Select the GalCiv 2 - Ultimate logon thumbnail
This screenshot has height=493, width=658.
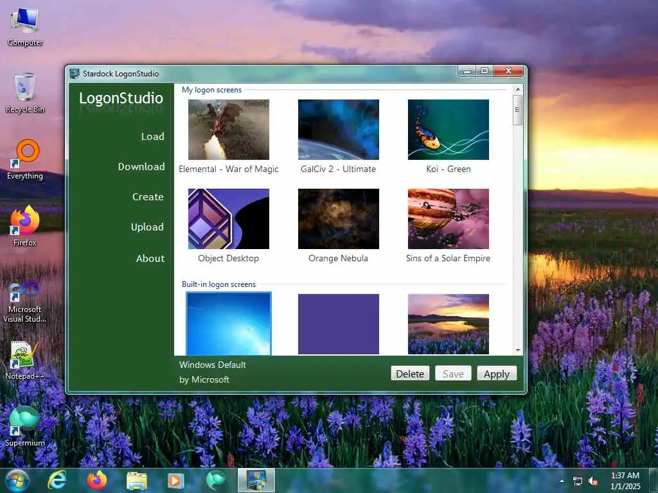pyautogui.click(x=339, y=130)
